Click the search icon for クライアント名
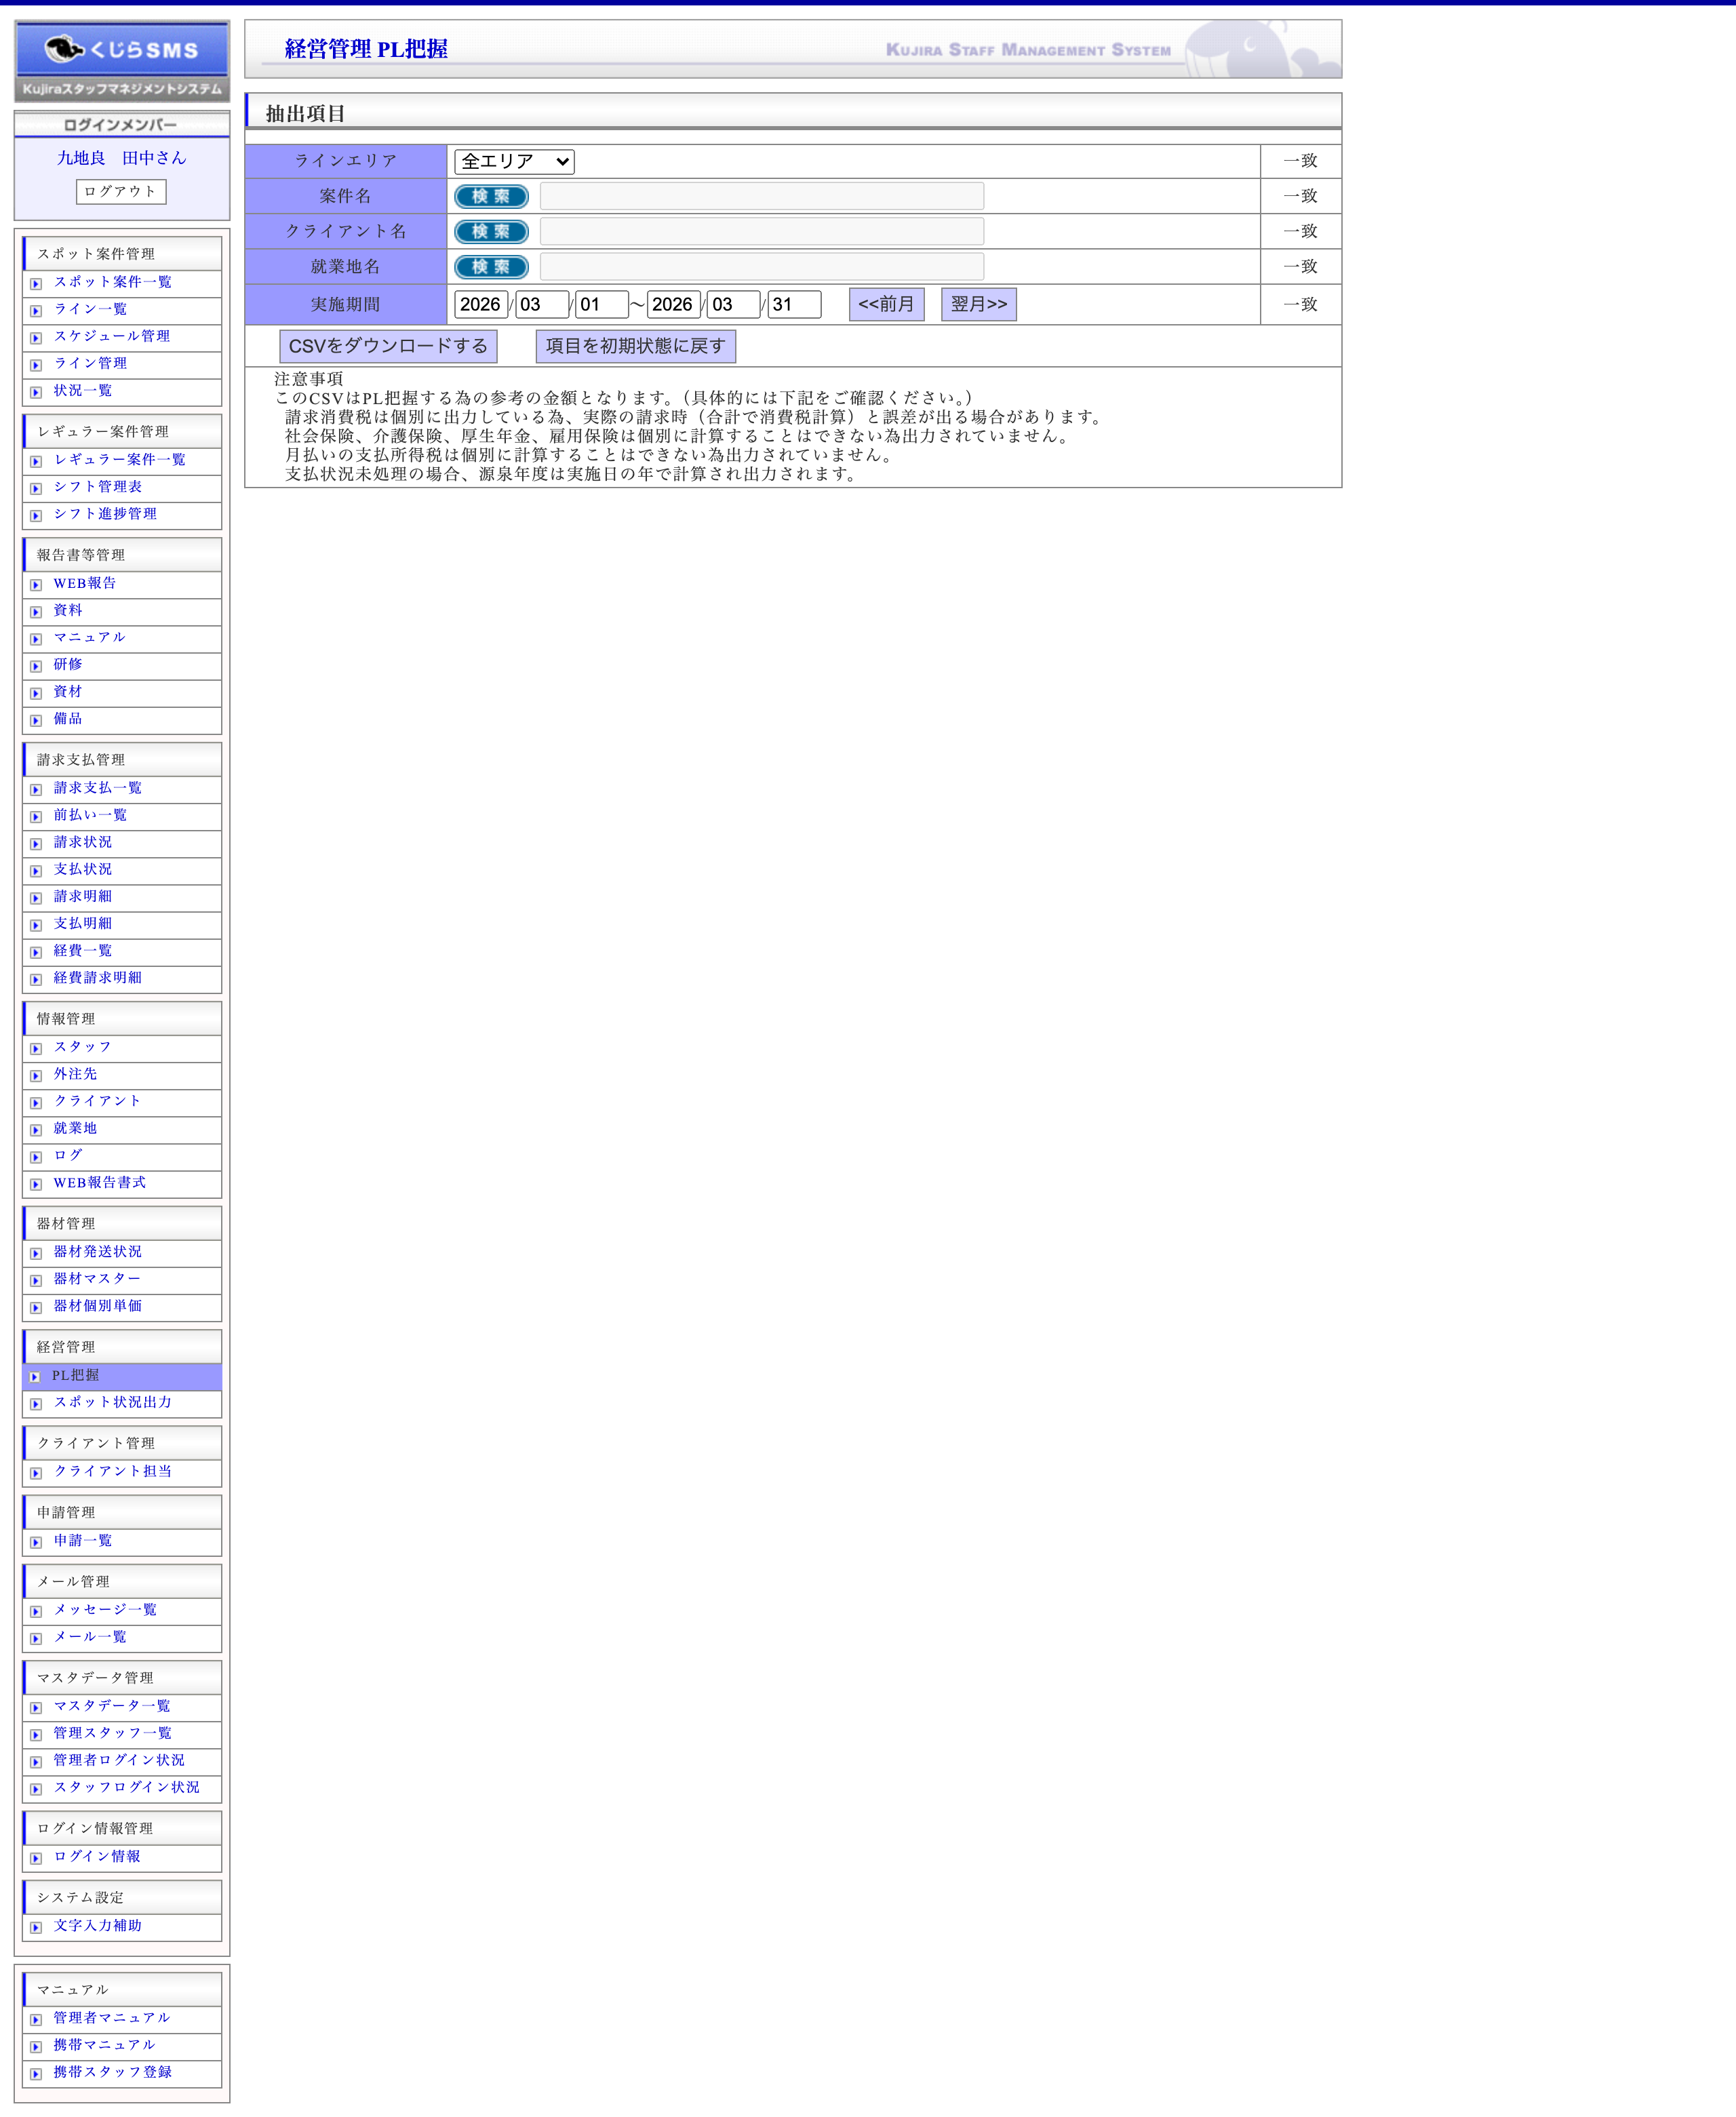 tap(491, 231)
